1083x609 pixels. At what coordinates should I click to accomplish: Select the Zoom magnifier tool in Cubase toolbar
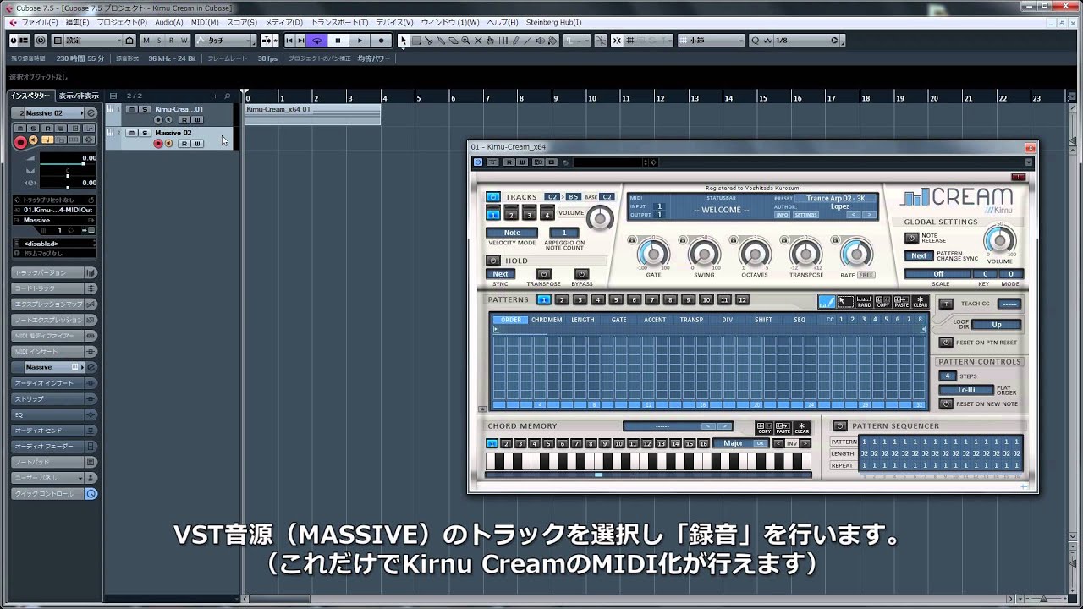click(x=465, y=41)
